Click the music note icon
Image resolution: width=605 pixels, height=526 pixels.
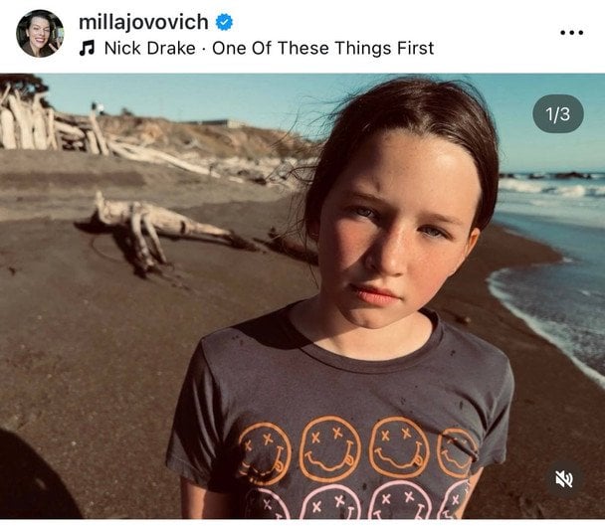pos(87,48)
